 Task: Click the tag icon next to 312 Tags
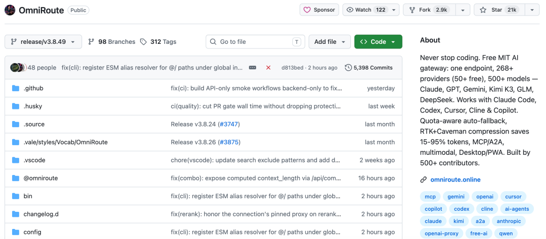143,42
